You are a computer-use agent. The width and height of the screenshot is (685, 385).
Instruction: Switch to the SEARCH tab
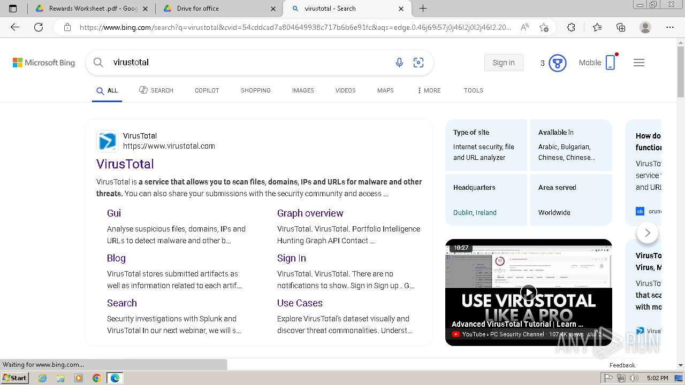click(x=156, y=90)
